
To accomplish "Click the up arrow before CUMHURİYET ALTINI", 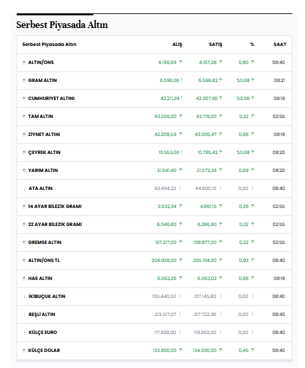I will 24,99.
